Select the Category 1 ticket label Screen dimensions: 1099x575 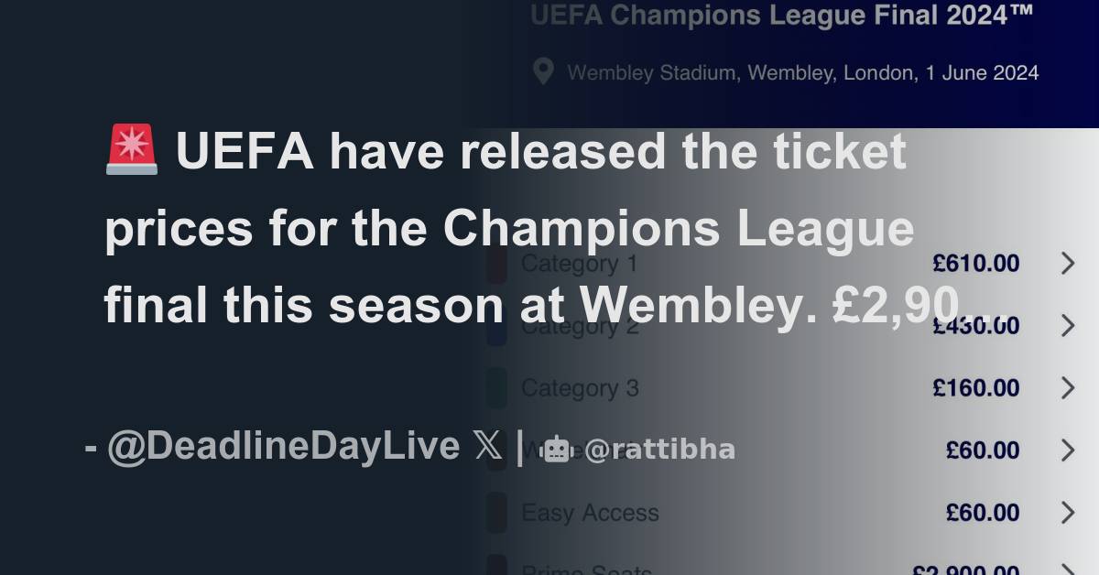point(579,264)
